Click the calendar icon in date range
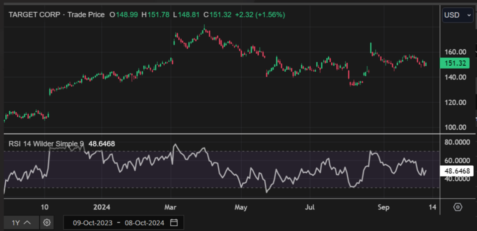 [173, 223]
